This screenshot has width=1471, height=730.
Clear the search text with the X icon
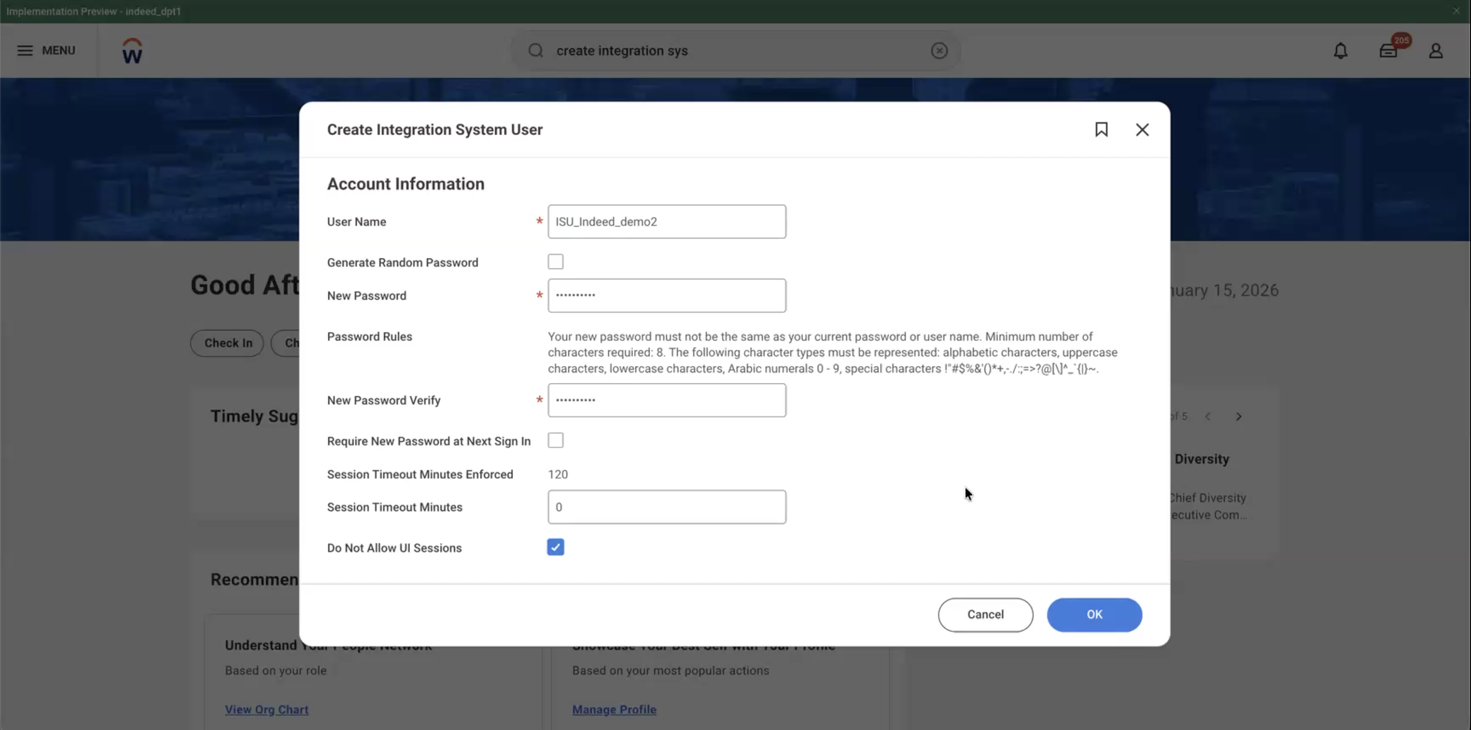pos(939,51)
